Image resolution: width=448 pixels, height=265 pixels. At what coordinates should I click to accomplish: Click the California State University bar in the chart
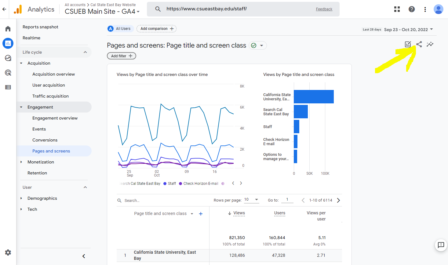(x=314, y=97)
